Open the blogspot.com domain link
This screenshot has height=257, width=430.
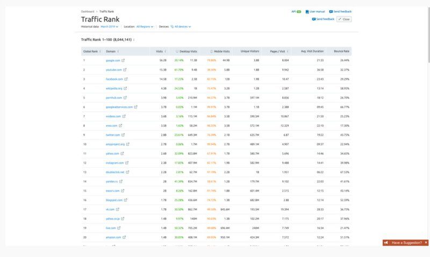(x=114, y=200)
